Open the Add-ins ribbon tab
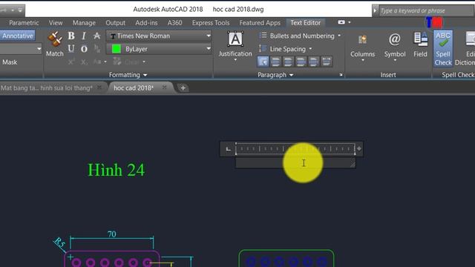475x267 pixels. pos(146,23)
